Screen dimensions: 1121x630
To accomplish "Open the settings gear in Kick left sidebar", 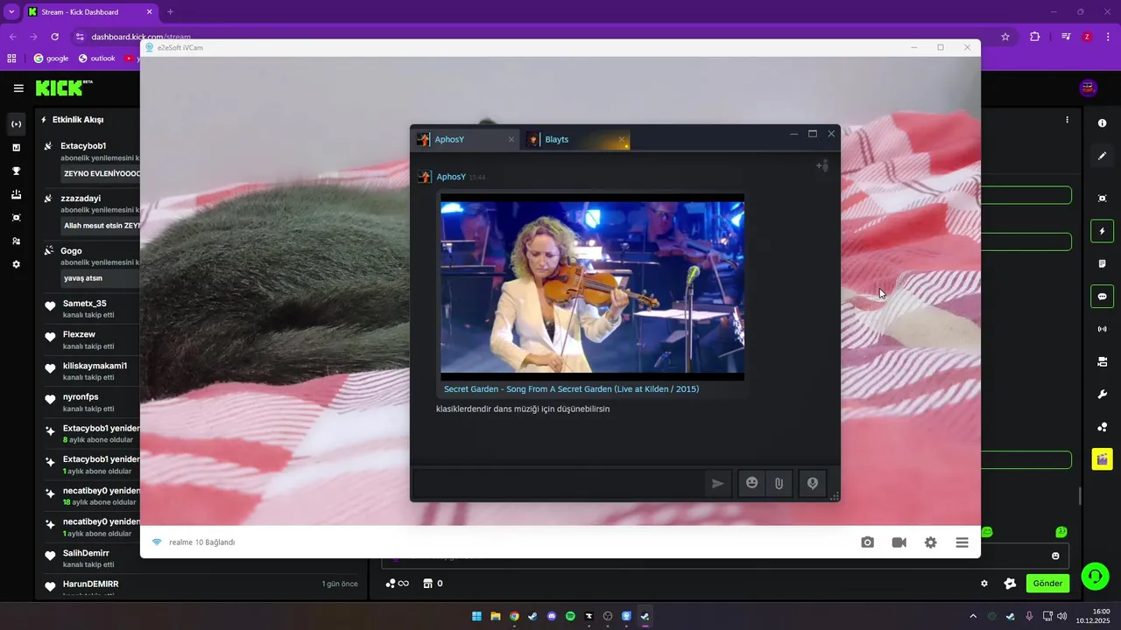I will (16, 264).
